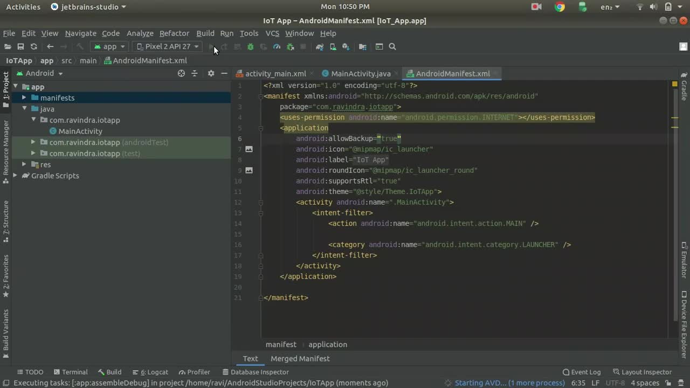This screenshot has width=690, height=388.
Task: Click the Sync/Reload from disk icon
Action: 34,47
